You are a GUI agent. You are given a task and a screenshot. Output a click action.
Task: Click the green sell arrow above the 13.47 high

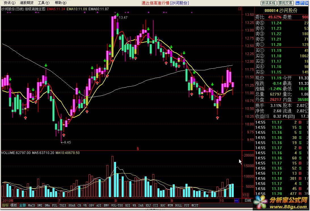(x=118, y=14)
